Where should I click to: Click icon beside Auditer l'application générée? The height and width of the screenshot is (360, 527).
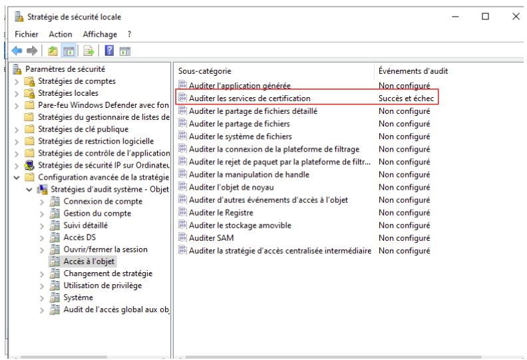coord(182,85)
